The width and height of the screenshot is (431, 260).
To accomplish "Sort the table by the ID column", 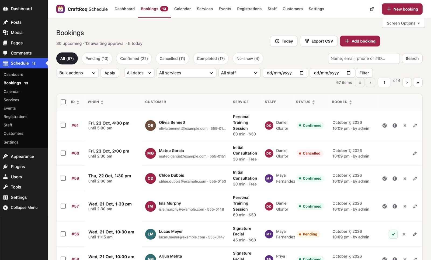I will 75,102.
